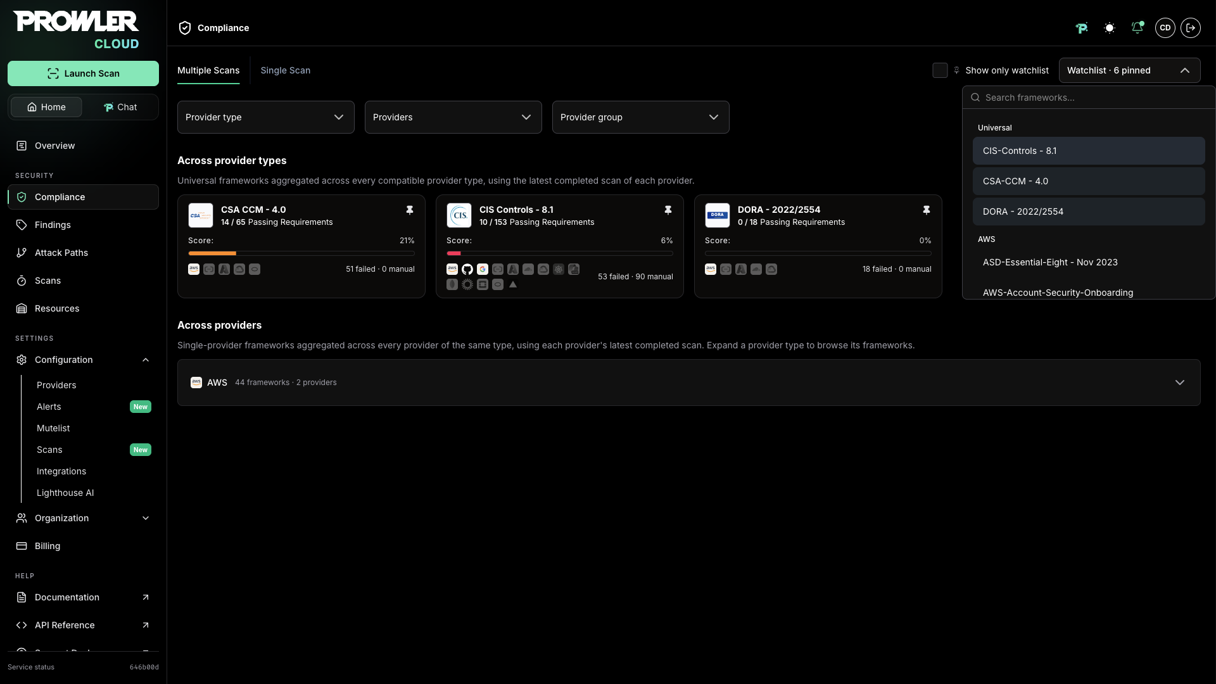Viewport: 1216px width, 684px height.
Task: Open Scans under Security section
Action: 83,281
